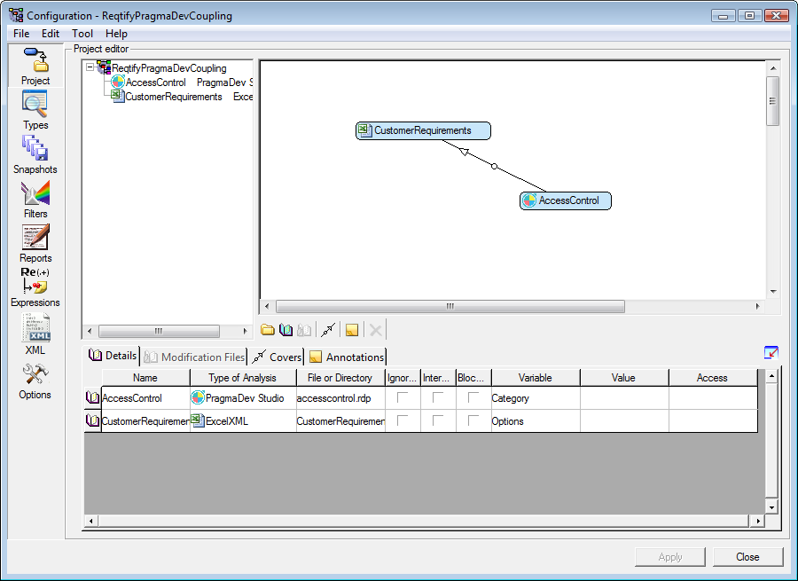Switch to the Annotations tab
Image resolution: width=798 pixels, height=581 pixels.
(x=347, y=357)
